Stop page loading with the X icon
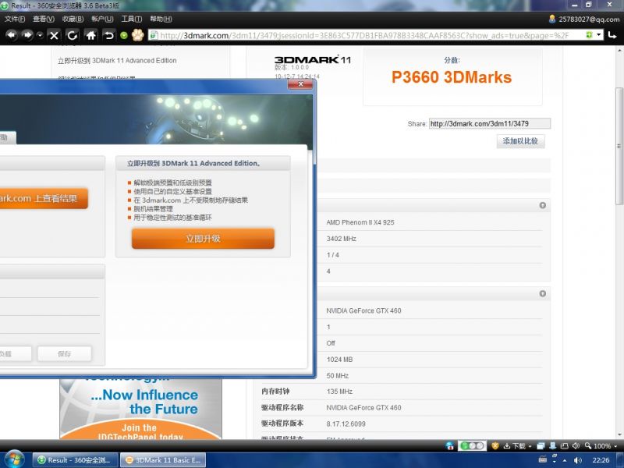Screen dimensions: 624x468 coord(54,35)
